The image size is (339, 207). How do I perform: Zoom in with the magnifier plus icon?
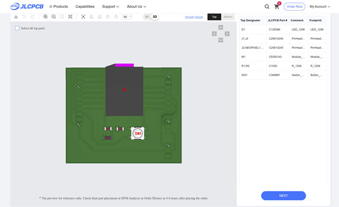[45, 17]
